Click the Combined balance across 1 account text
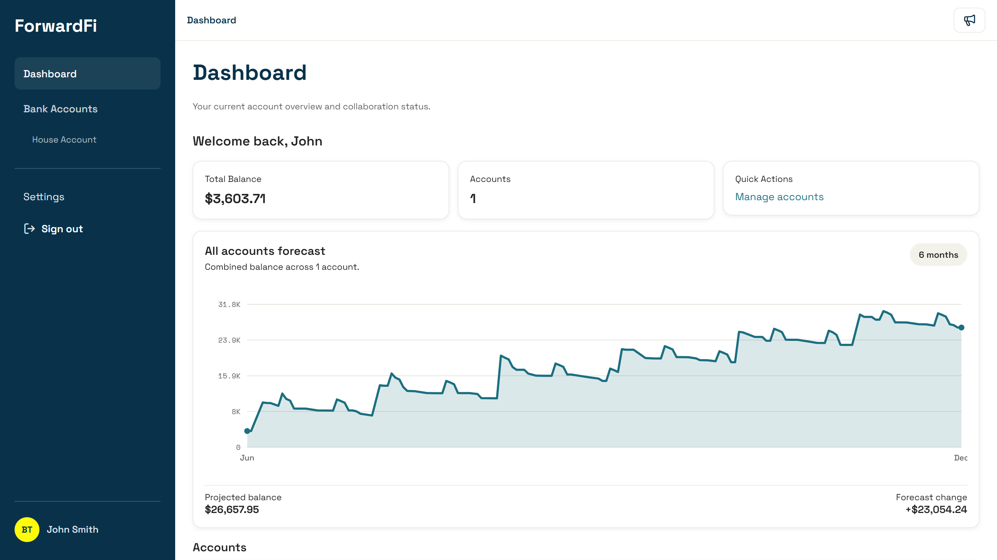997x560 pixels. [282, 267]
